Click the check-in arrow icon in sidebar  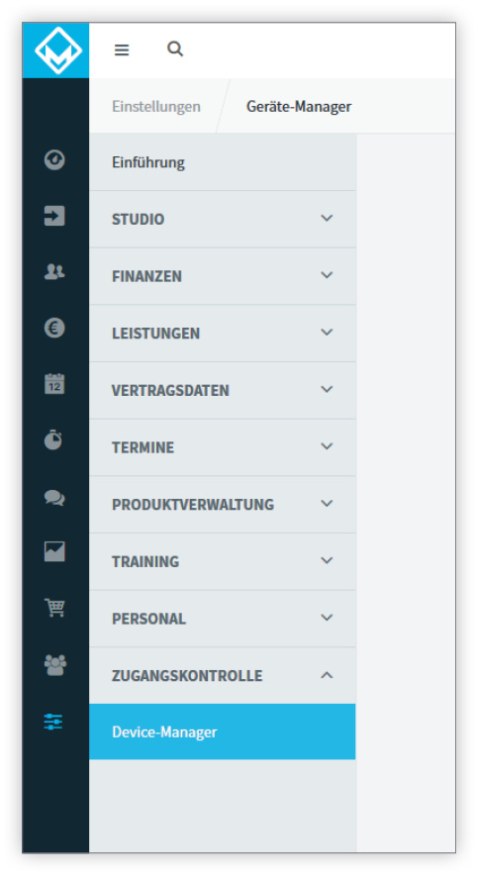click(x=54, y=216)
